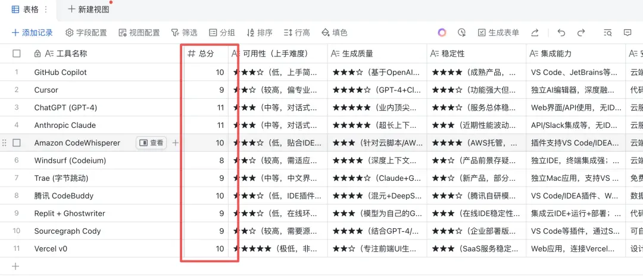Click the 添加记录 add record button

[32, 33]
